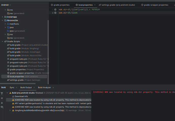The height and width of the screenshot is (121, 175).
Task: Click the gear icon on line 2 gutter
Action: (x=55, y=13)
